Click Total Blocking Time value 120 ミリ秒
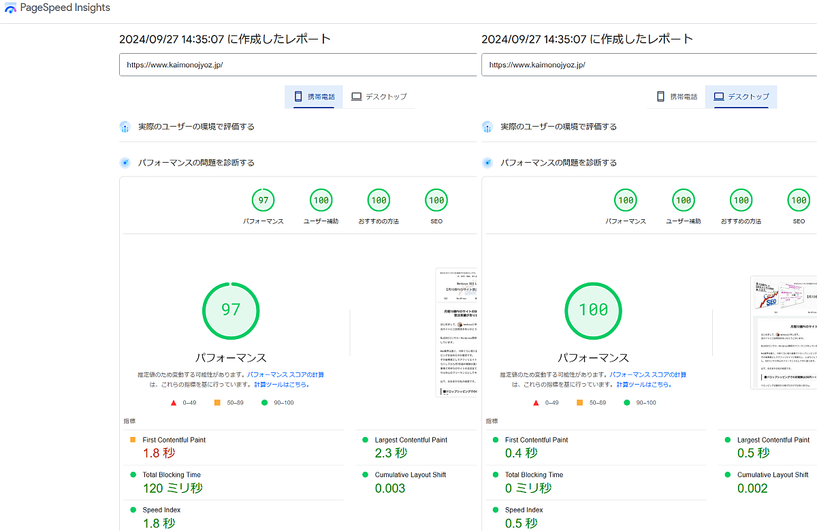The height and width of the screenshot is (531, 817). coord(173,488)
